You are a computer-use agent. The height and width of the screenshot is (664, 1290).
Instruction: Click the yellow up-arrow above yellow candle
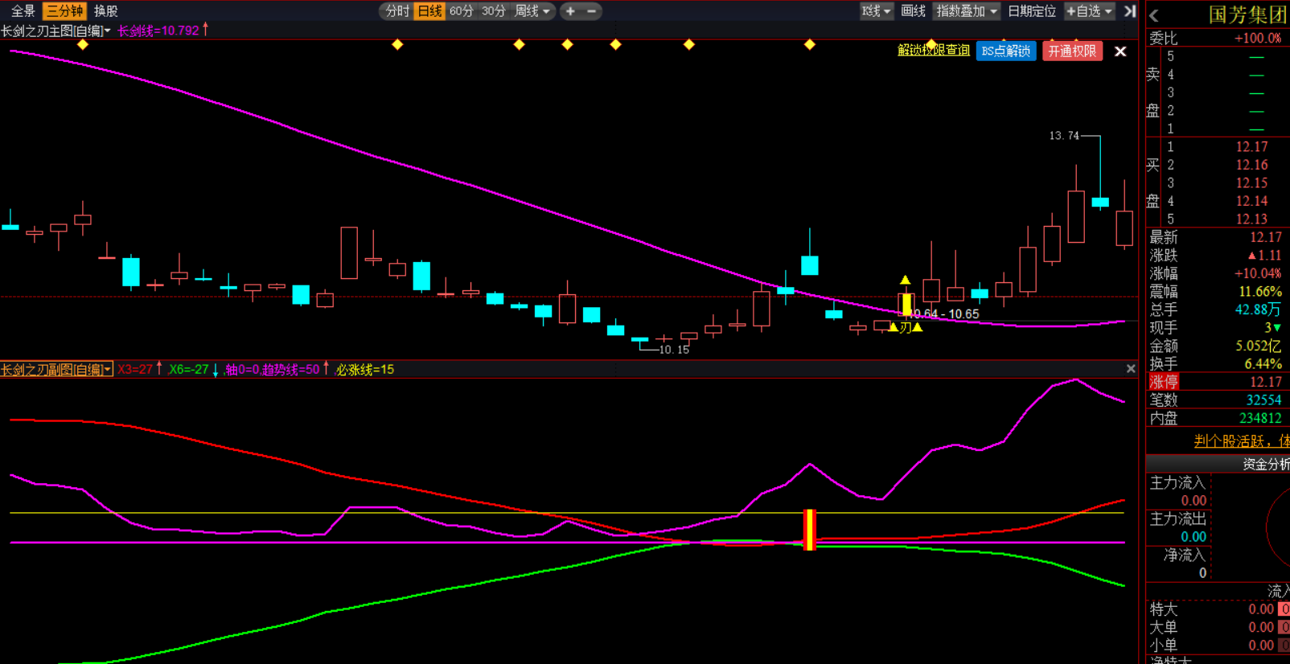pos(905,280)
